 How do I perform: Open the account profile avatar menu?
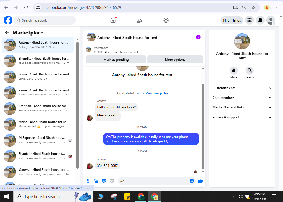tap(271, 20)
